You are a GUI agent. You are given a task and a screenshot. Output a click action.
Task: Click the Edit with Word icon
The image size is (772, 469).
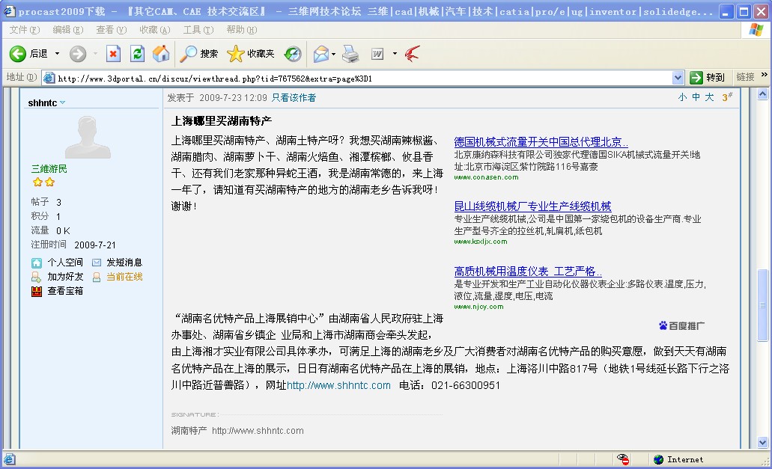tap(377, 54)
